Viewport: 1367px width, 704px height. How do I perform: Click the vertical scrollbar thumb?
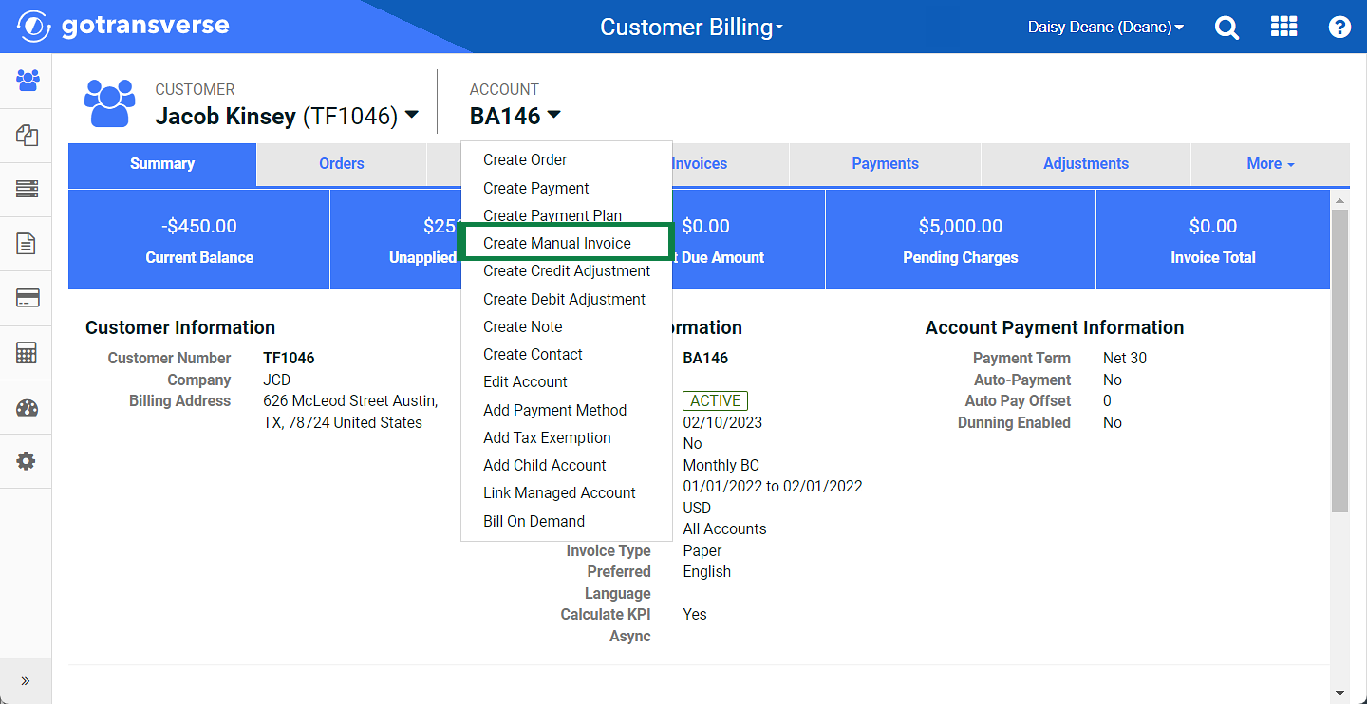click(x=1339, y=361)
